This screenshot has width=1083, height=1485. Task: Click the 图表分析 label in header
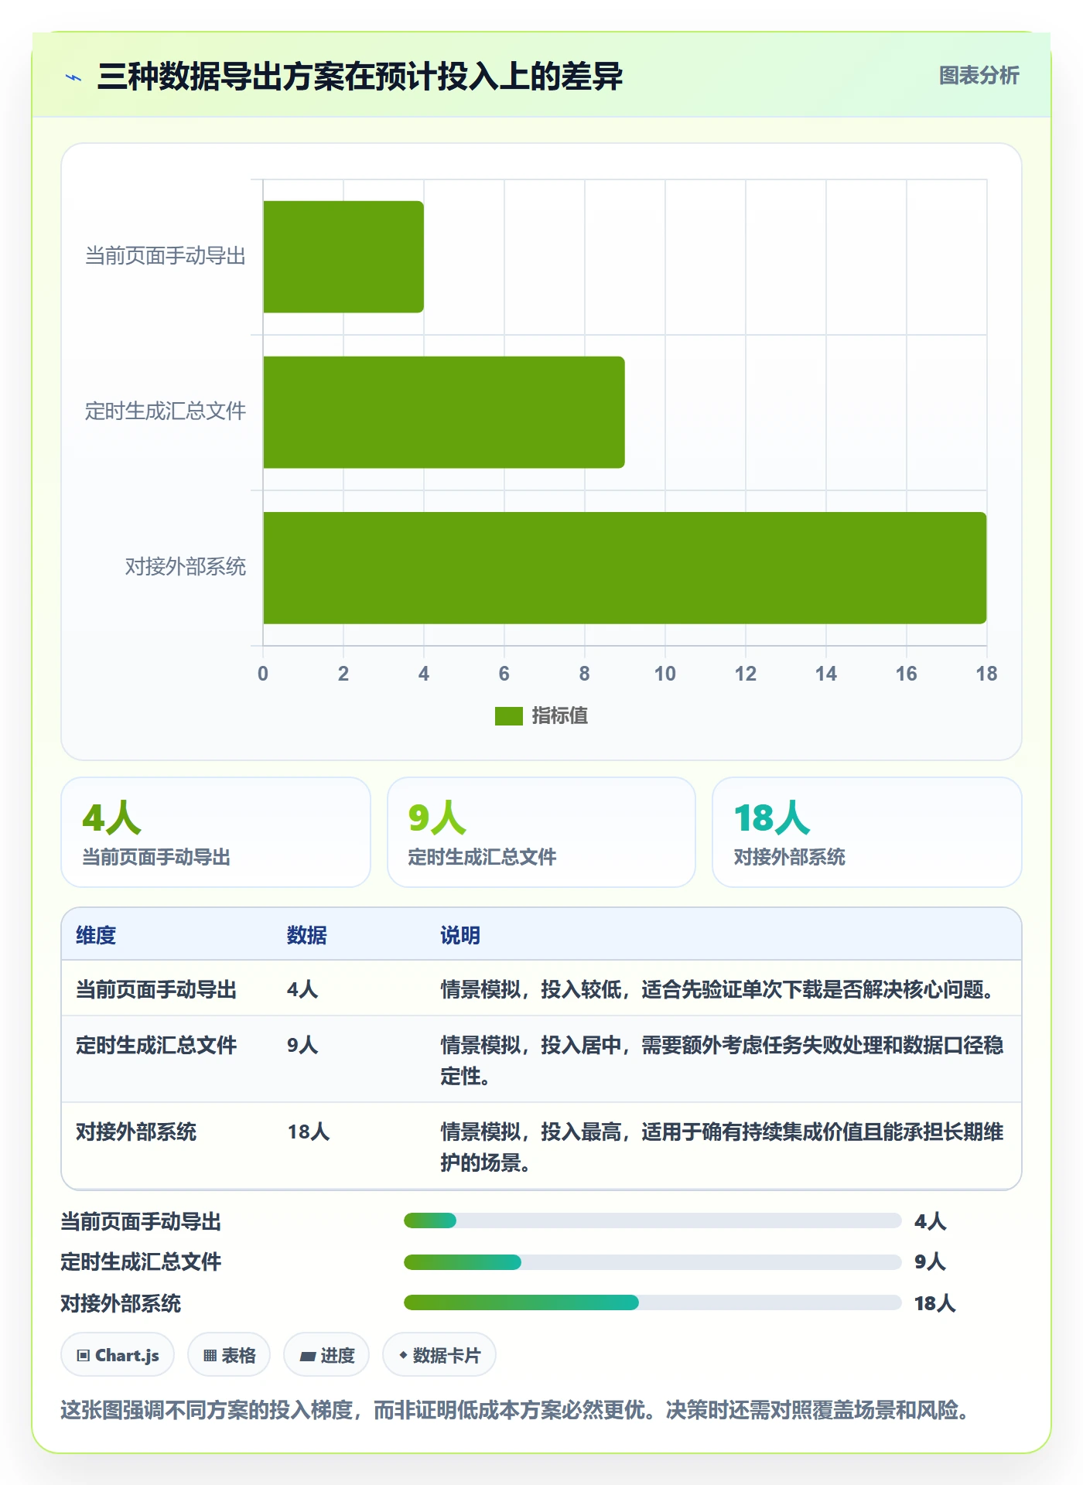coord(979,76)
